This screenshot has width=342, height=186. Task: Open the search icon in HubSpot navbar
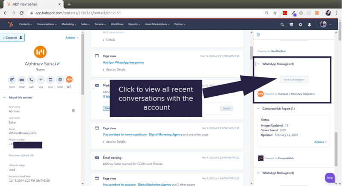click(282, 24)
